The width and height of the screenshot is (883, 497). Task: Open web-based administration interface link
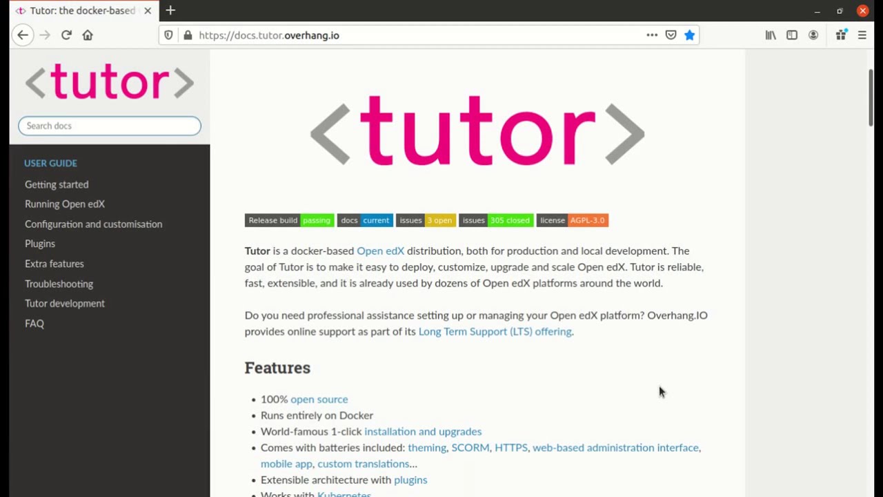tap(615, 448)
